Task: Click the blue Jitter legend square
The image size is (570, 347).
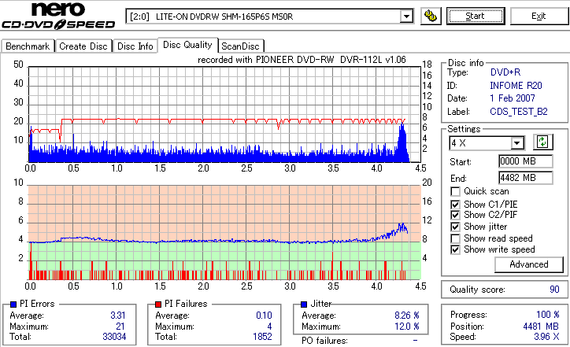Action: (x=304, y=305)
